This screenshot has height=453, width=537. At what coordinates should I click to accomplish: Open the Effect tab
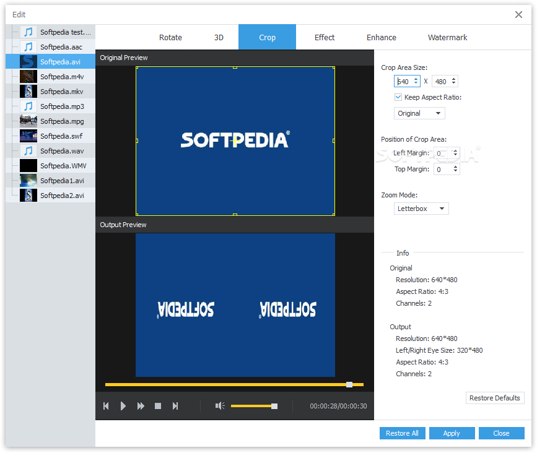[x=325, y=37]
